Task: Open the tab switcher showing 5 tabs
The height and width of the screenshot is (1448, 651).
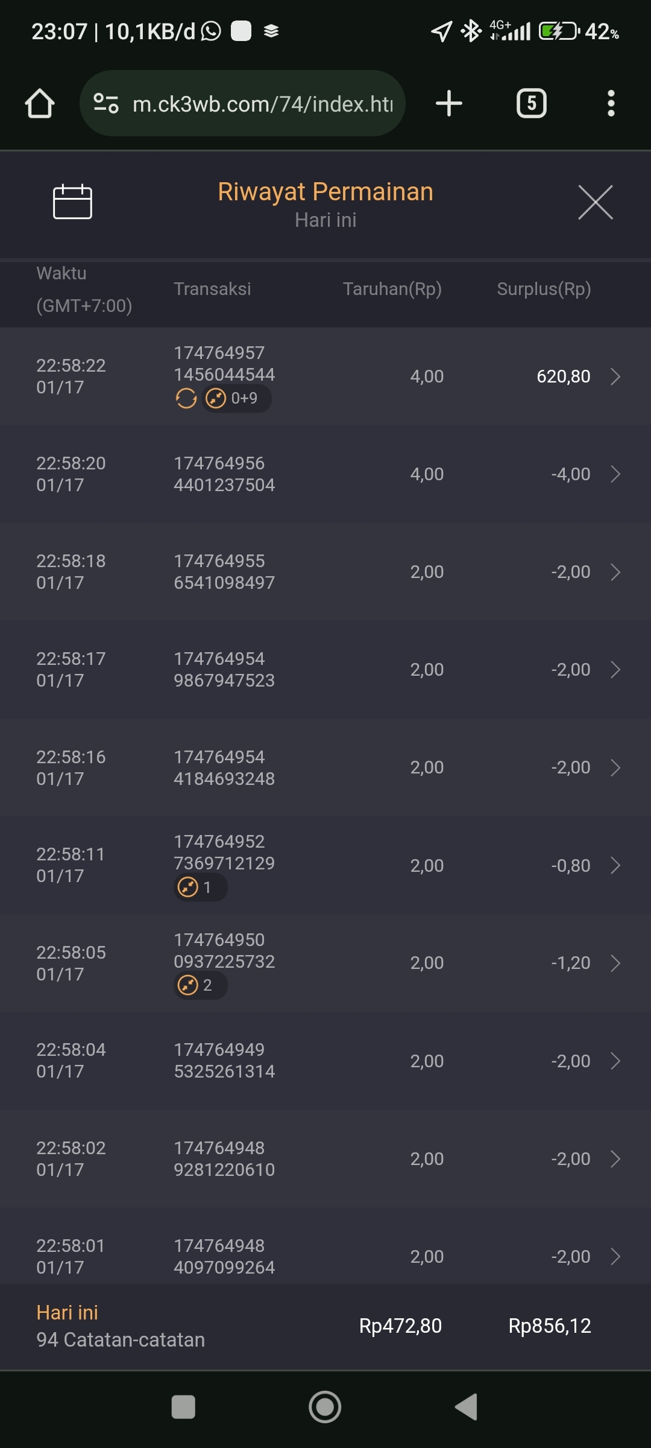Action: [531, 103]
